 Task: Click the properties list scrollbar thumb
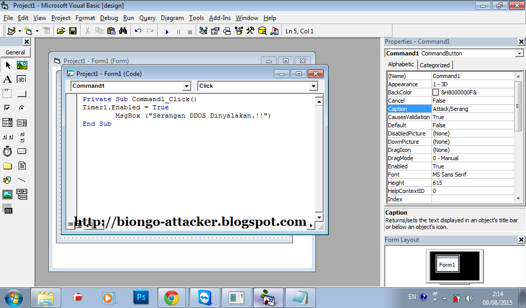click(x=518, y=106)
